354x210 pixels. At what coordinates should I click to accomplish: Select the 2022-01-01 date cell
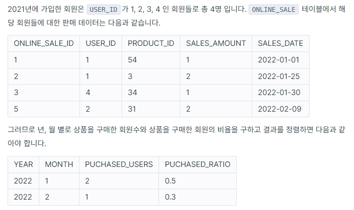[280, 60]
